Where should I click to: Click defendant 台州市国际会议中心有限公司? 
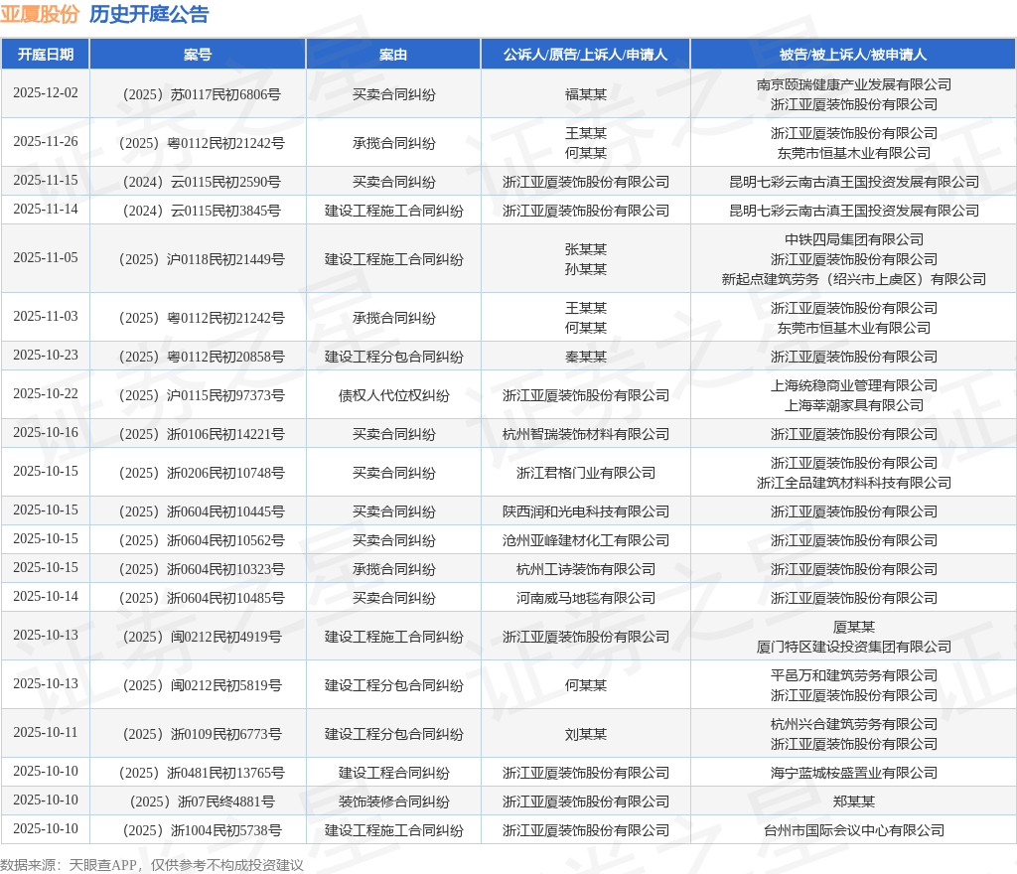coord(853,830)
